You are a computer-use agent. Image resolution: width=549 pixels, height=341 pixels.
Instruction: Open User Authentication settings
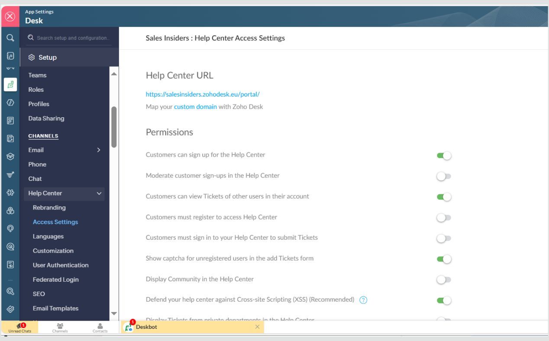point(61,265)
